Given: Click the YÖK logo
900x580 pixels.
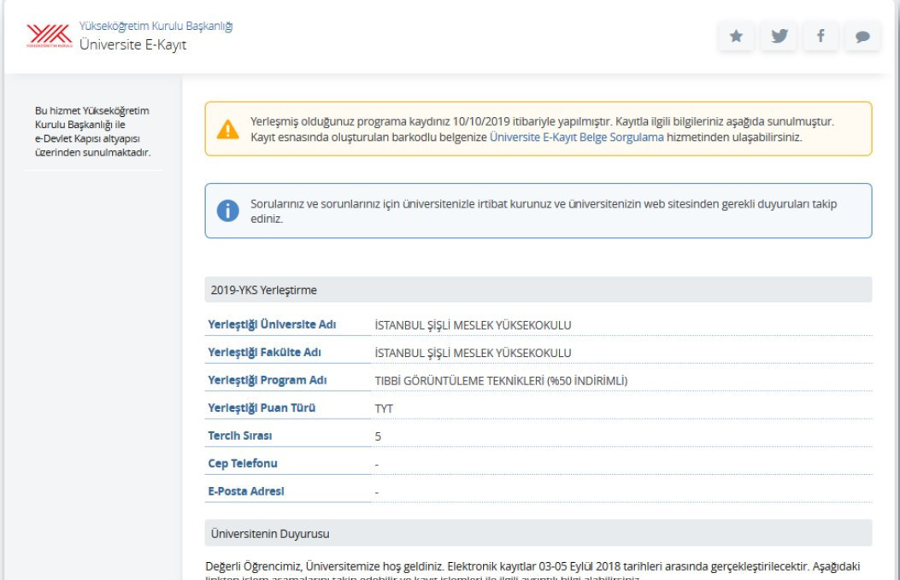Looking at the screenshot, I should click(50, 36).
